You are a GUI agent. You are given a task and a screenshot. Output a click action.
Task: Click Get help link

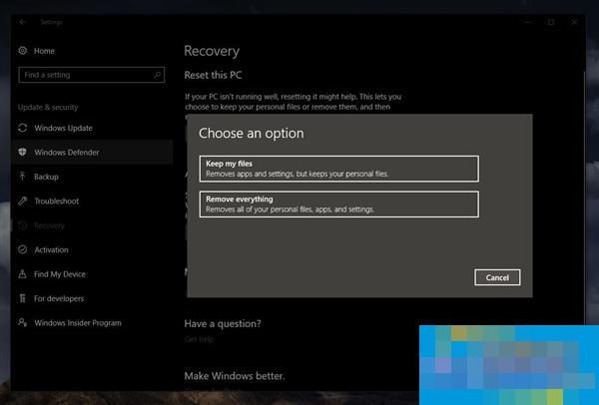[x=199, y=339]
